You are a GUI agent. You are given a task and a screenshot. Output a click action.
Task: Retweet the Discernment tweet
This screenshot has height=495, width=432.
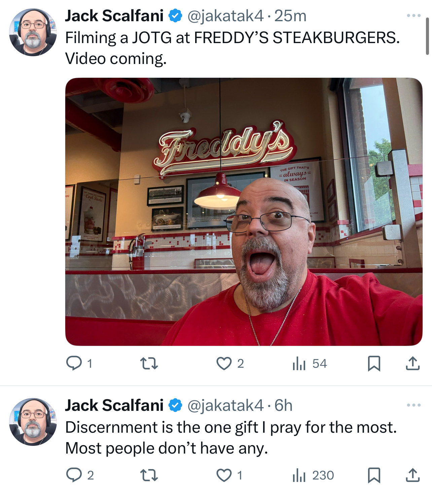[149, 475]
